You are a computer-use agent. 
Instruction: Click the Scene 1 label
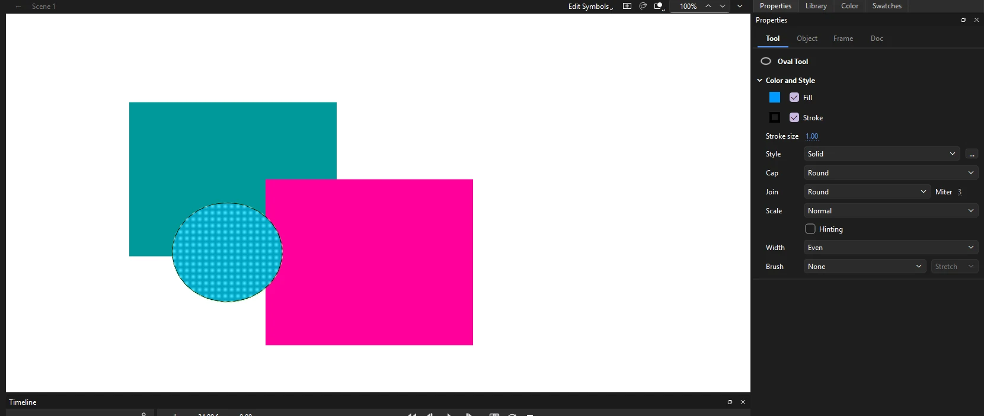[44, 7]
